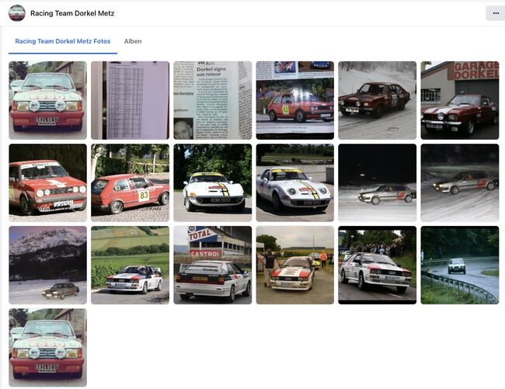Viewport: 505px width, 389px height.
Task: View the newspaper photo of the red car
Action: [294, 100]
